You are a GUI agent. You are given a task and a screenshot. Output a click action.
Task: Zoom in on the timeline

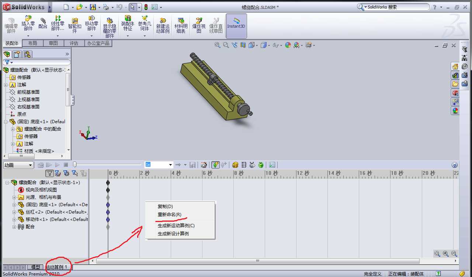[446, 254]
